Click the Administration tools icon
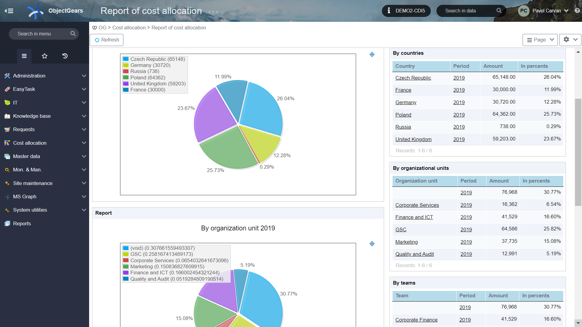Screen dimensions: 582x327 pos(7,76)
